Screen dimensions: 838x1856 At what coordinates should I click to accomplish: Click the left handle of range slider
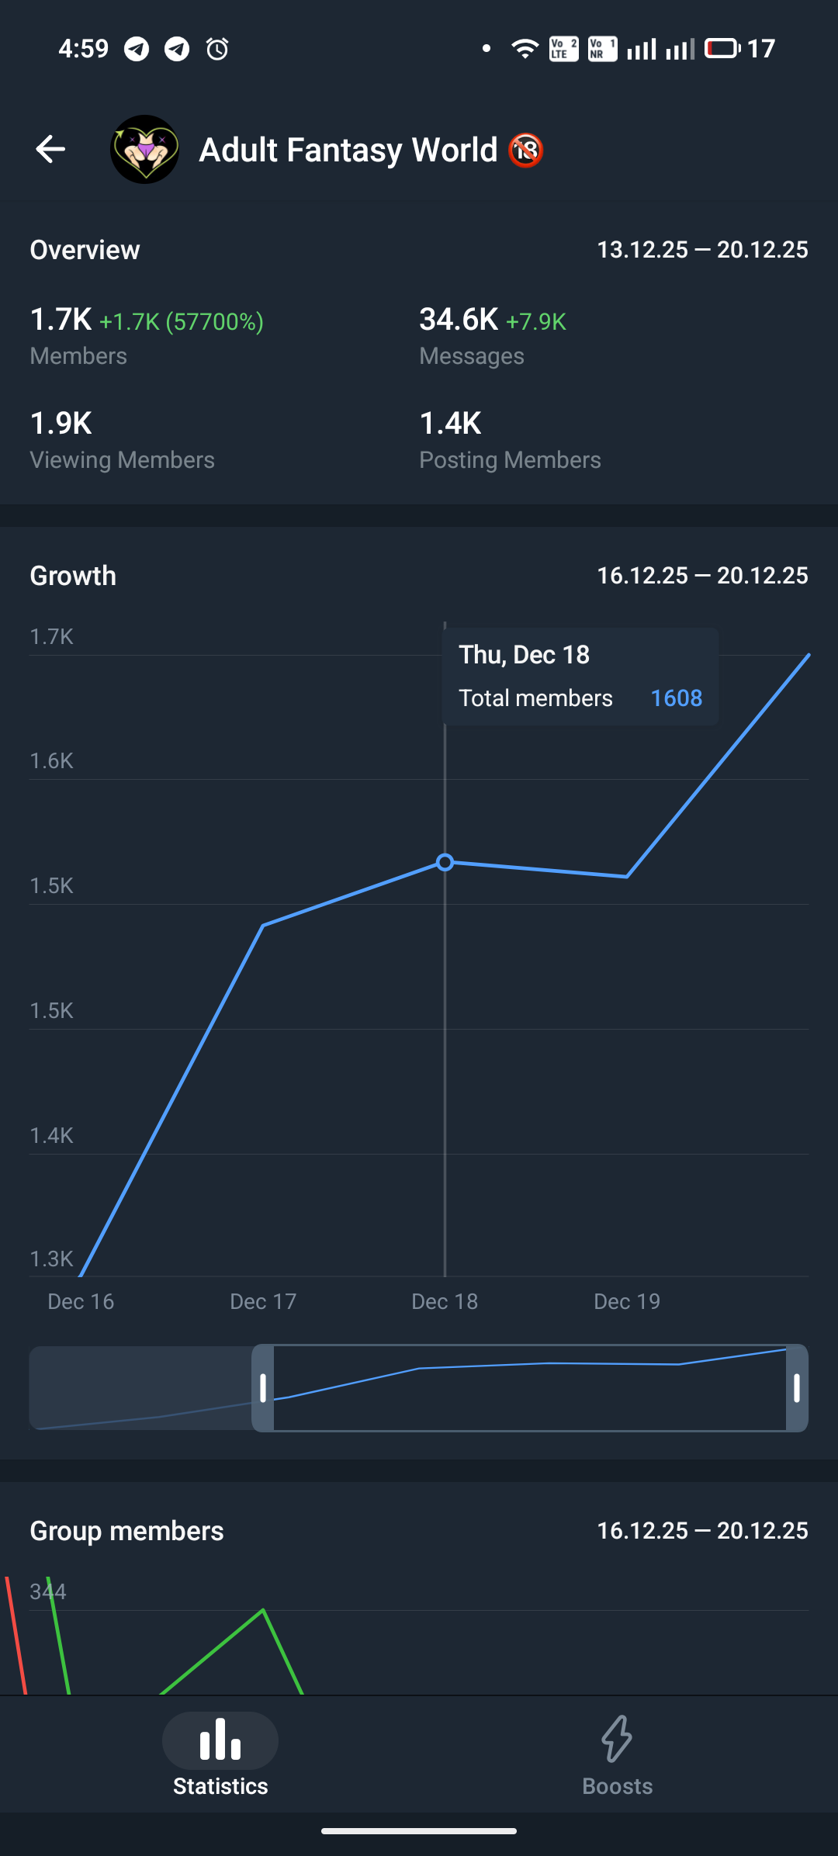click(x=263, y=1388)
